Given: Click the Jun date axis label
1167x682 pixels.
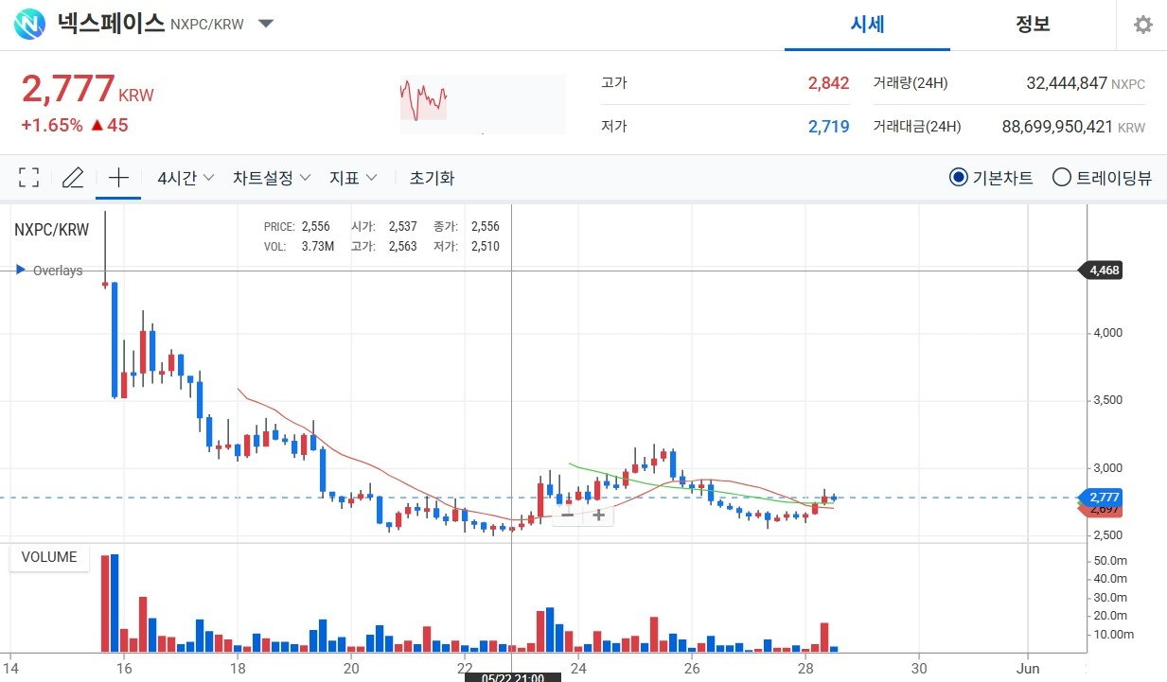Looking at the screenshot, I should (1028, 668).
